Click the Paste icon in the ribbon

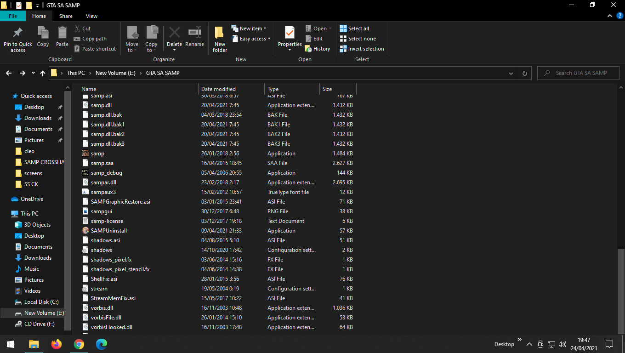click(62, 33)
